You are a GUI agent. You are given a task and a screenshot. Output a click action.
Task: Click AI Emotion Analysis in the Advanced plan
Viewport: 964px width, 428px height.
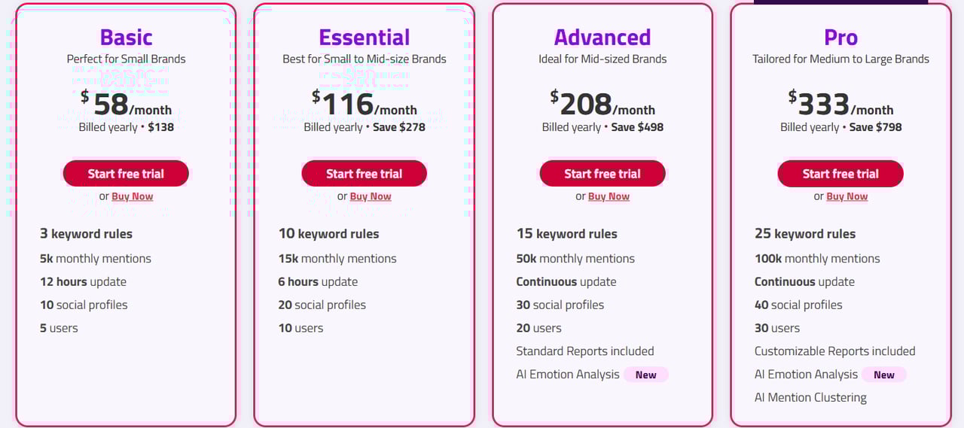[568, 374]
